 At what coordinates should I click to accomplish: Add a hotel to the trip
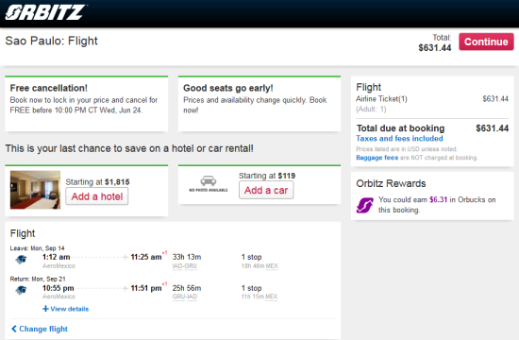tap(97, 196)
